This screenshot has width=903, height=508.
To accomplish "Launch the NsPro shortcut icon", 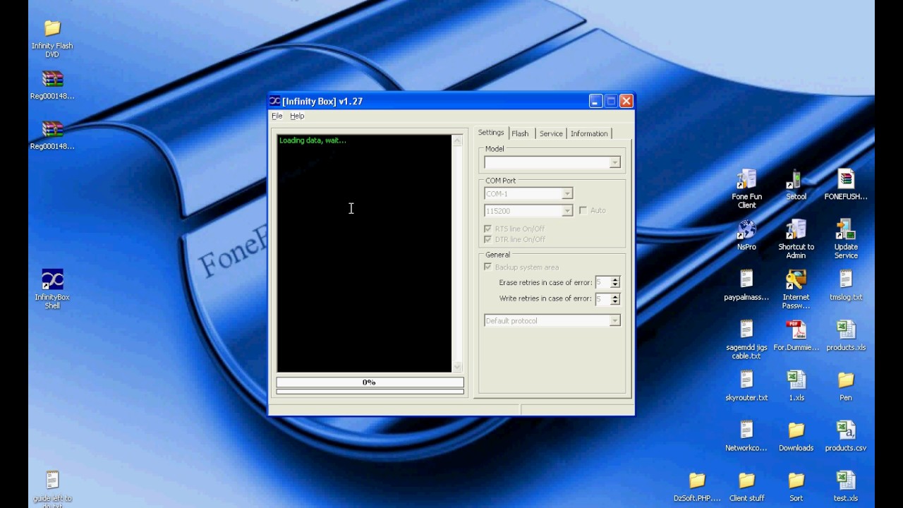I will point(746,229).
